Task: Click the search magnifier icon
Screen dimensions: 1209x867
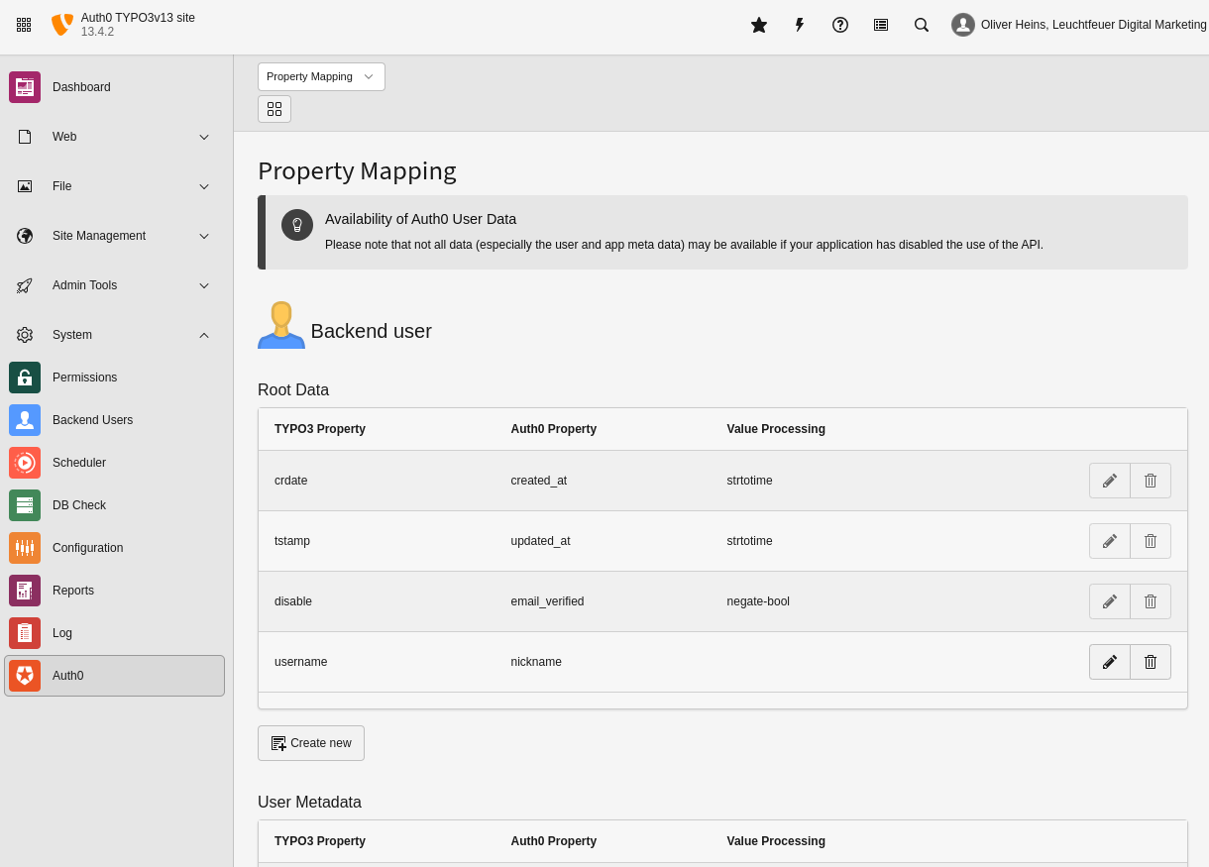Action: click(922, 25)
